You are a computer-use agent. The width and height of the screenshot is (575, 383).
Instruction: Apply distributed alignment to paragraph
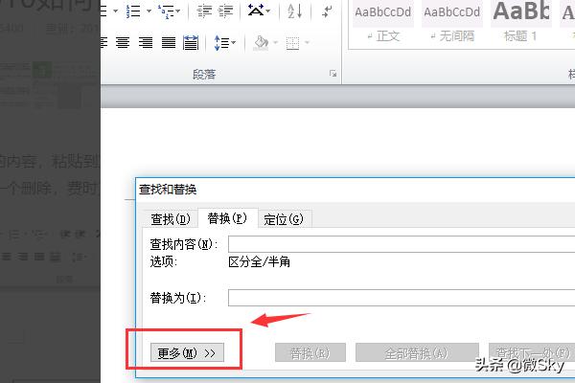pos(191,43)
